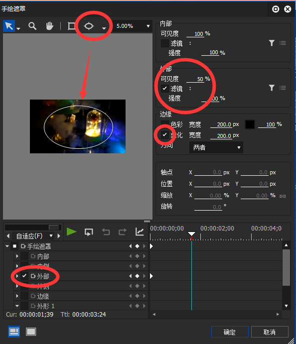Toggle the edge softening checkbox
Screen dimensions: 296x344
pos(164,135)
